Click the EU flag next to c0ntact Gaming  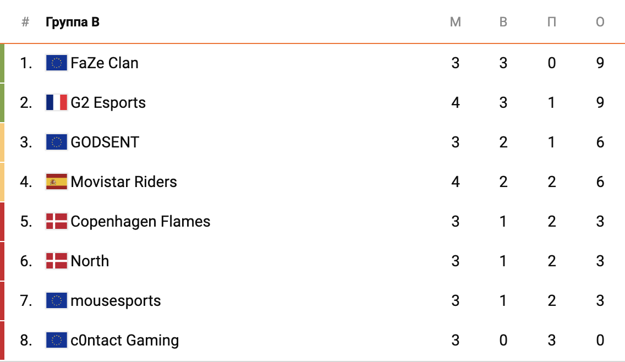point(56,340)
